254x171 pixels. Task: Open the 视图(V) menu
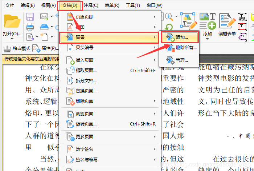(x=48, y=5)
